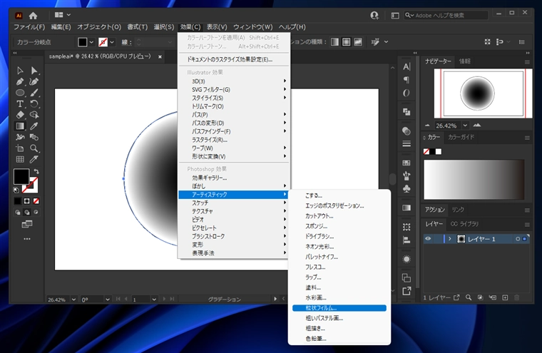Open the Symbols club icon panel
The height and width of the screenshot is (353, 542).
coord(406,189)
